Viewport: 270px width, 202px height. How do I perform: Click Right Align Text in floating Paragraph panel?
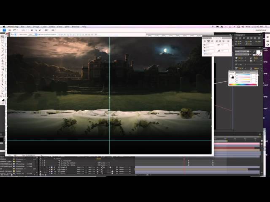click(x=212, y=41)
